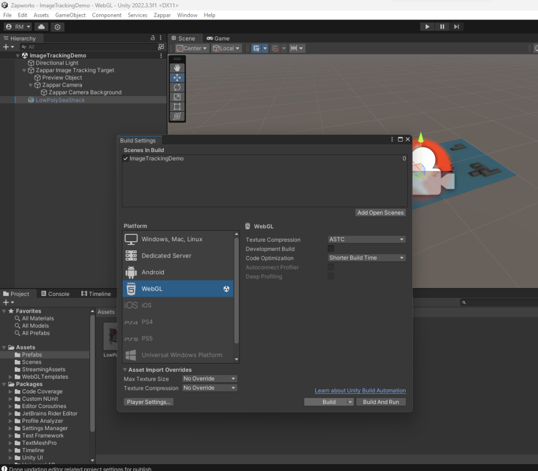Open the Component menu

(x=107, y=15)
